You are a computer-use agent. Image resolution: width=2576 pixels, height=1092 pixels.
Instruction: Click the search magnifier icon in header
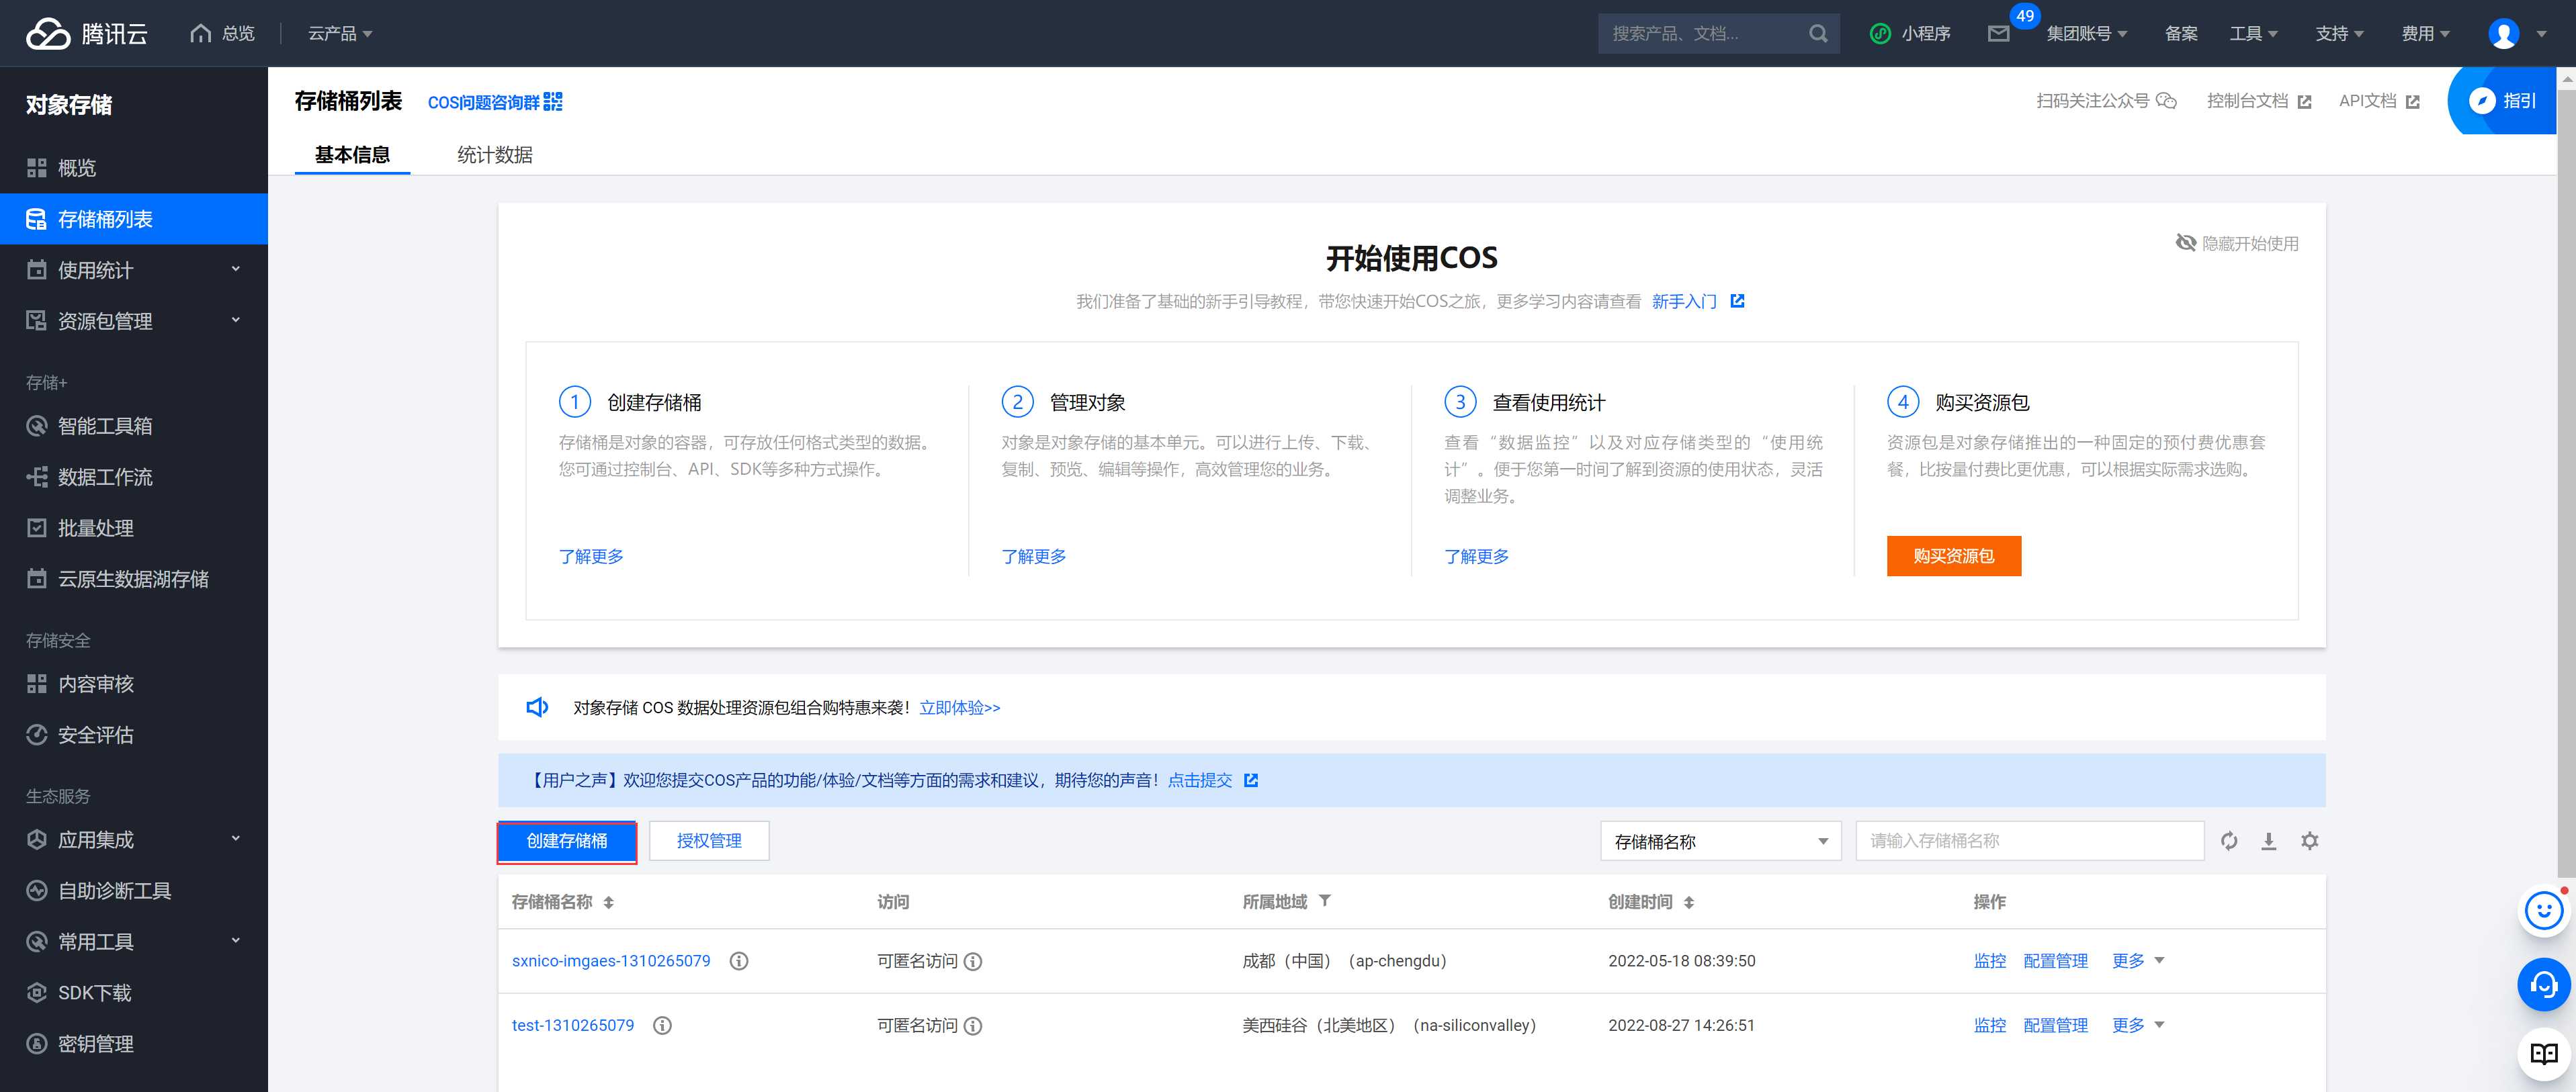tap(1818, 34)
